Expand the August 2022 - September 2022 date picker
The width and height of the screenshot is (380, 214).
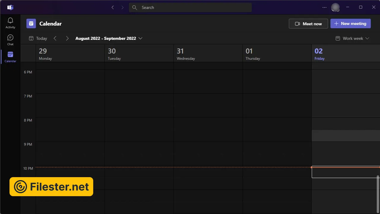(x=109, y=38)
